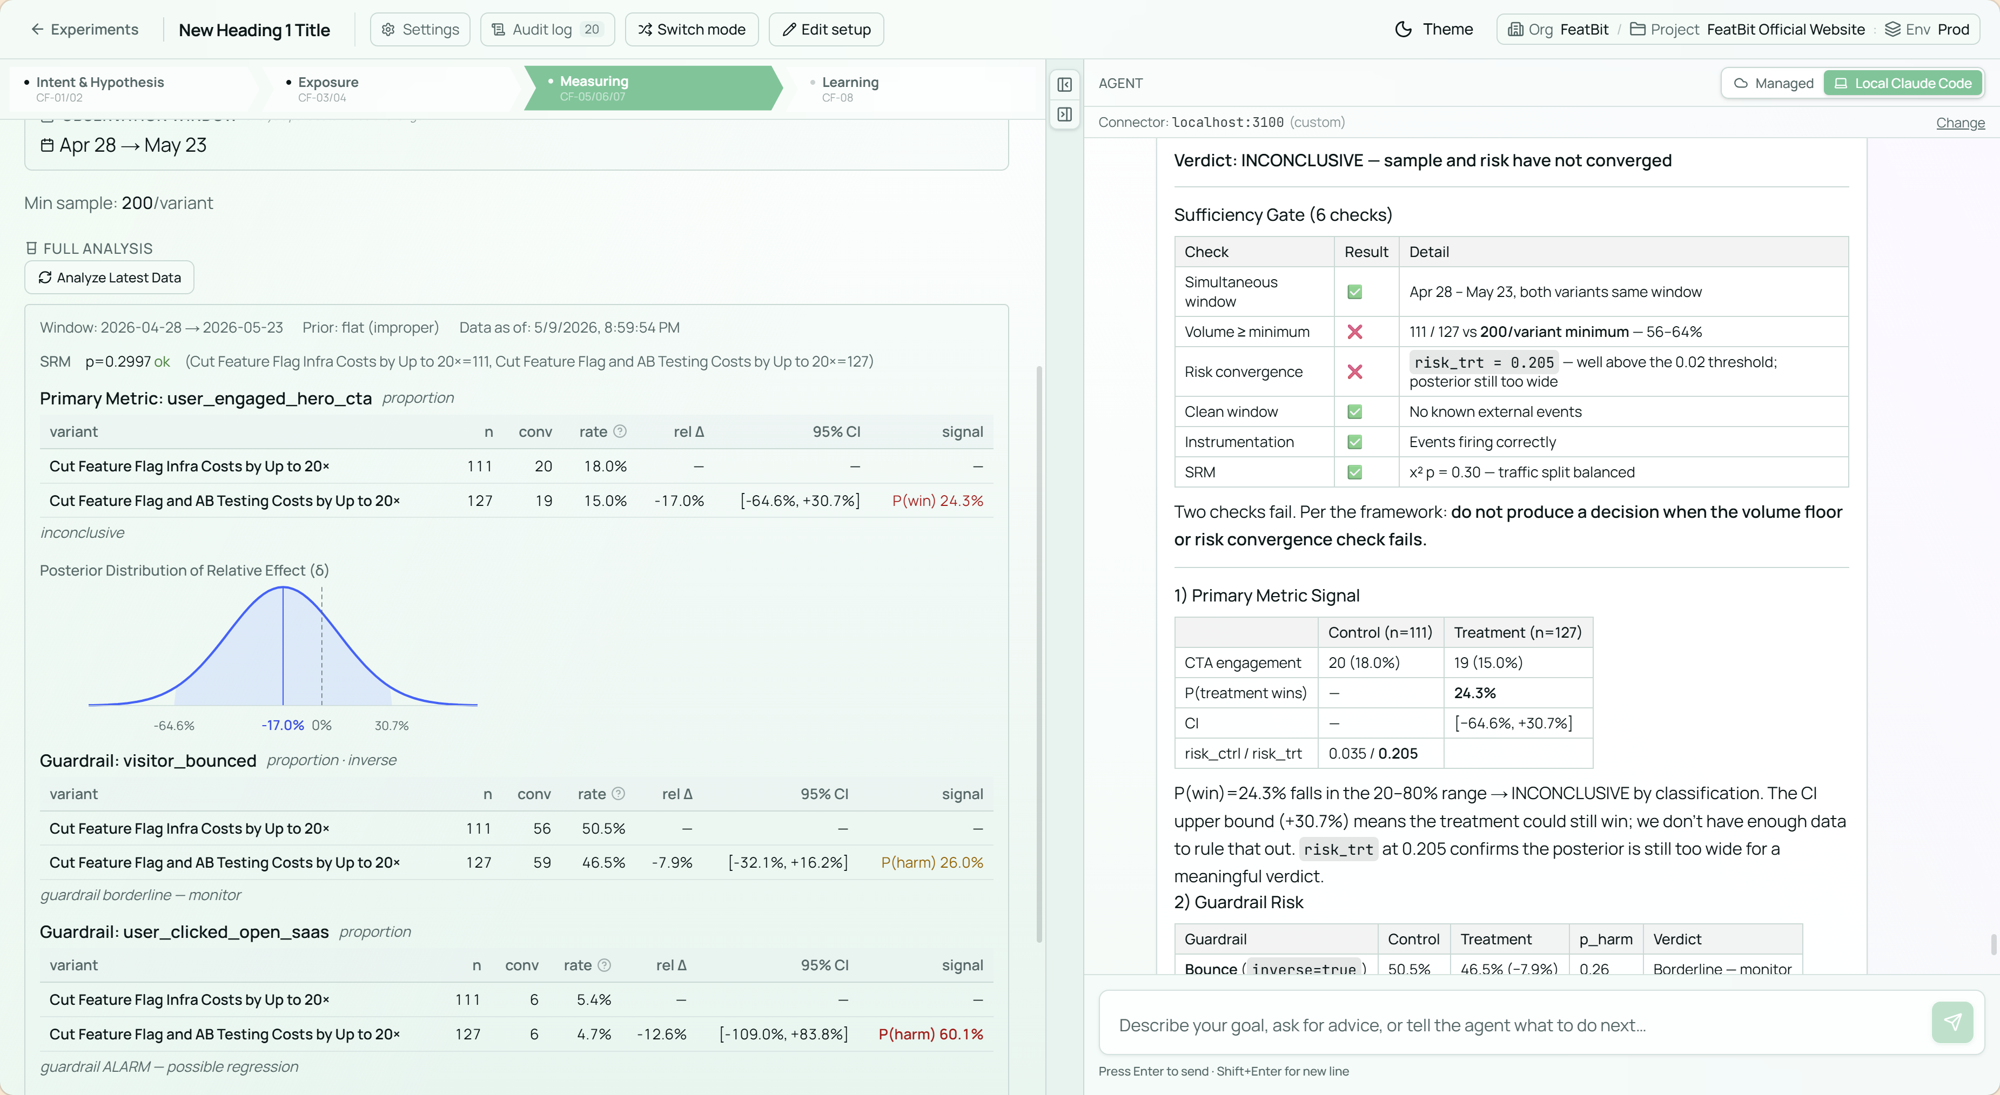Click the Edit setup pencil icon
The height and width of the screenshot is (1095, 2000).
[789, 30]
